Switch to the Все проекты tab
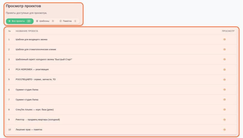243x138 pixels. (x=20, y=21)
